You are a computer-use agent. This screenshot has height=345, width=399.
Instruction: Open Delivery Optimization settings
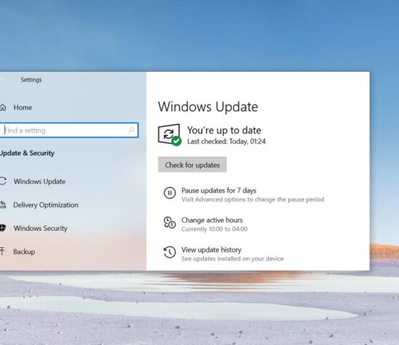[46, 205]
